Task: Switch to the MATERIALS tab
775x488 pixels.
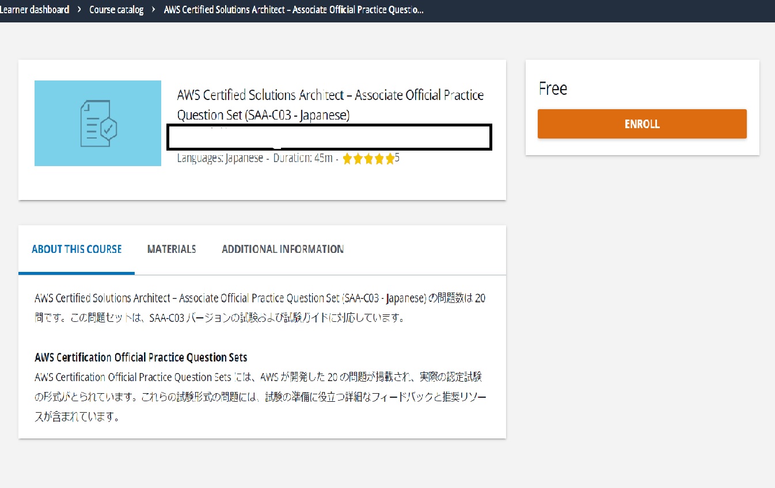Action: (x=172, y=249)
